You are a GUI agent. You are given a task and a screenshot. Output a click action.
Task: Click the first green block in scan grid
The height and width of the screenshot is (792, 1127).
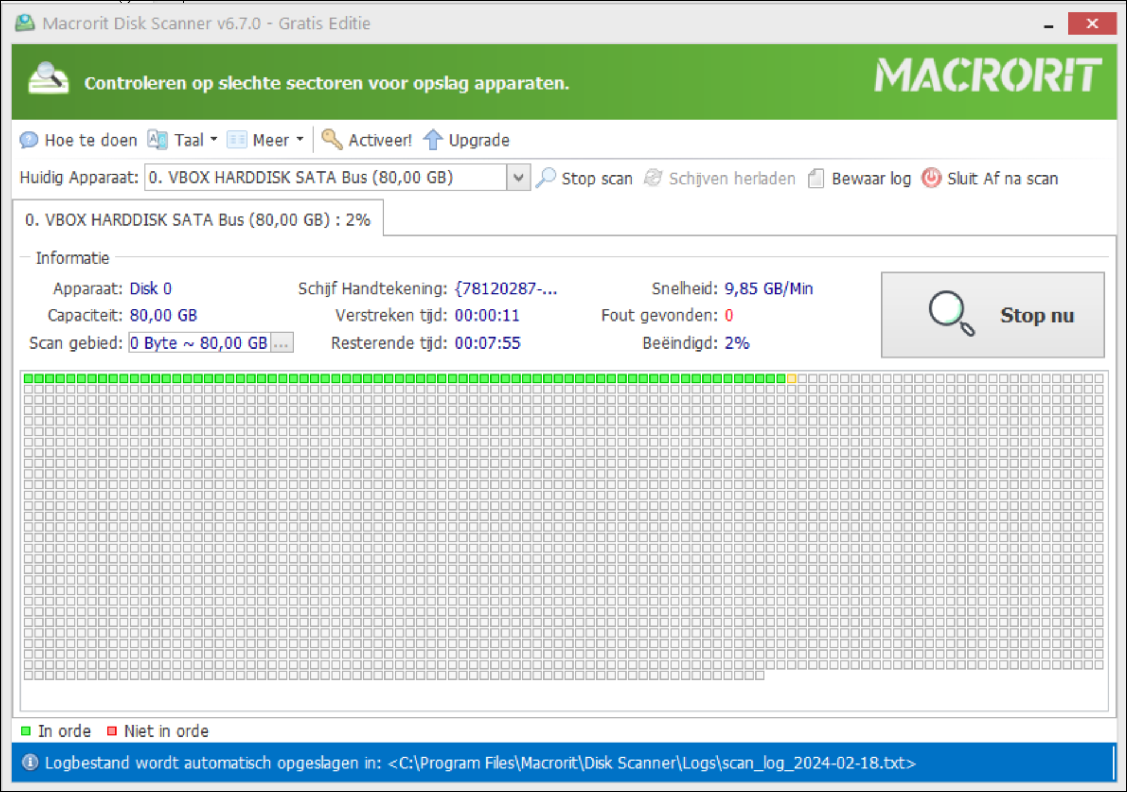tap(28, 378)
